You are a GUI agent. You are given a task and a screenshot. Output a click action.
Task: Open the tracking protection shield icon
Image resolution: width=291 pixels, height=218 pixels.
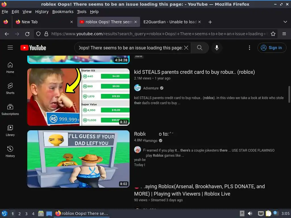[x=38, y=34]
